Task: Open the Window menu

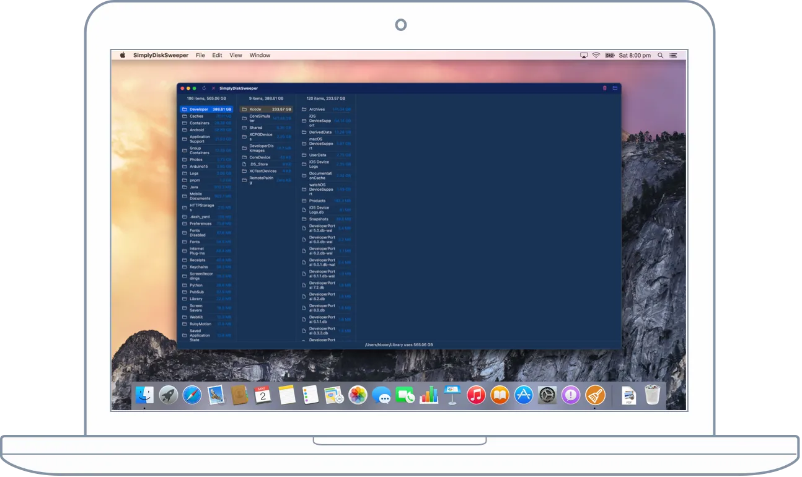Action: (260, 55)
